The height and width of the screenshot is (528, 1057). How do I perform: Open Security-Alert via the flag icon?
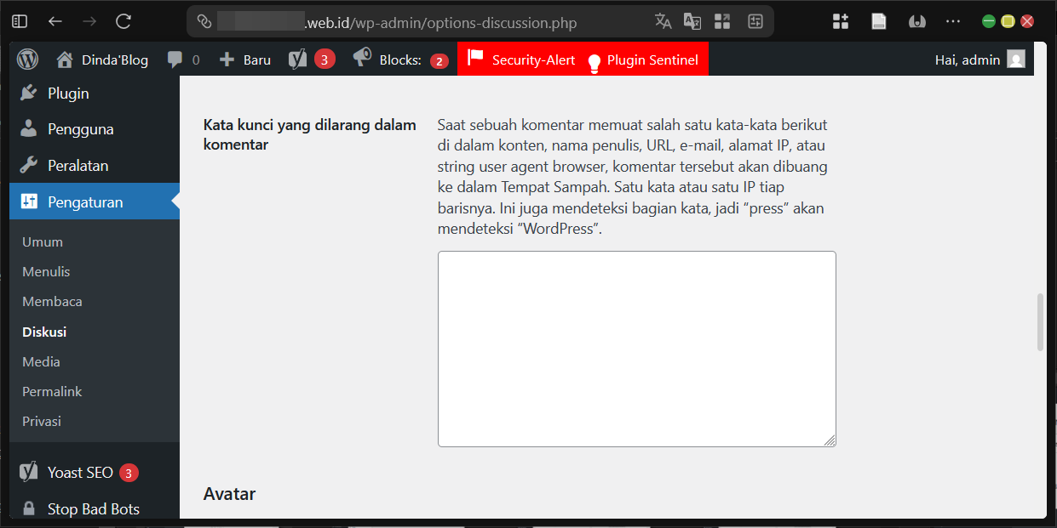pyautogui.click(x=475, y=59)
